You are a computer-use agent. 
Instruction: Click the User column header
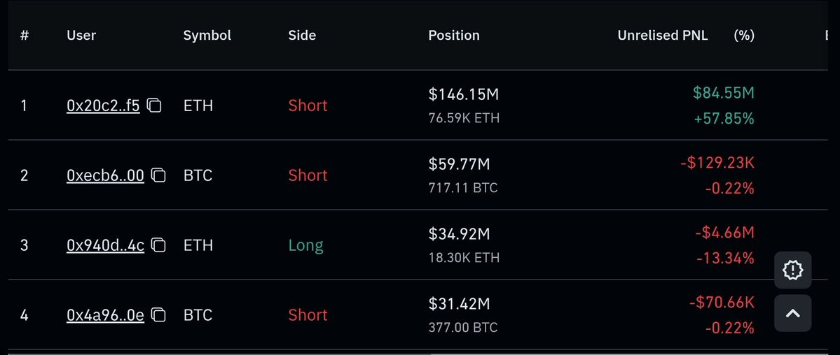(x=81, y=35)
